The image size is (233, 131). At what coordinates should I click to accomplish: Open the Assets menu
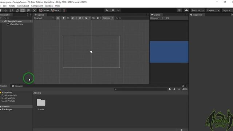12,6
